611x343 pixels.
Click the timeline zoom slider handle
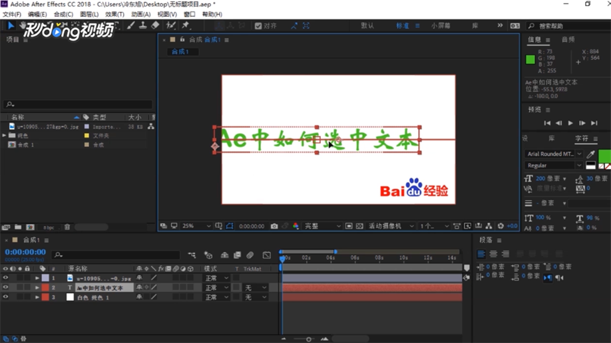pyautogui.click(x=309, y=339)
